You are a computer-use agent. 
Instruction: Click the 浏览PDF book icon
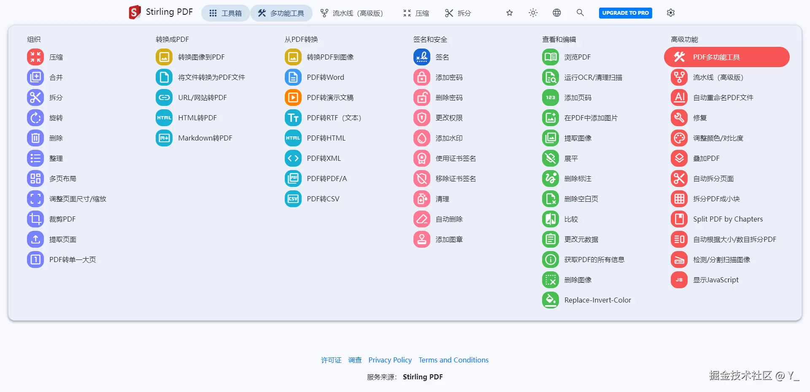click(551, 57)
